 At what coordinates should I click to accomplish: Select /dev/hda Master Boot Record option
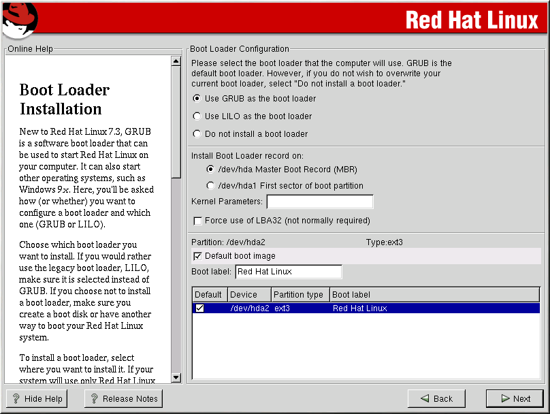(210, 170)
